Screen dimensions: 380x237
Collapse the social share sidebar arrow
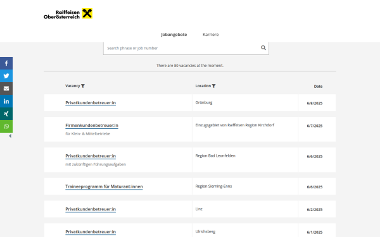coord(10,136)
